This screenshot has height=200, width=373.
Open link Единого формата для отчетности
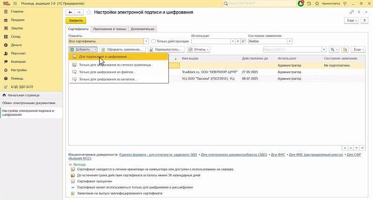(158, 155)
